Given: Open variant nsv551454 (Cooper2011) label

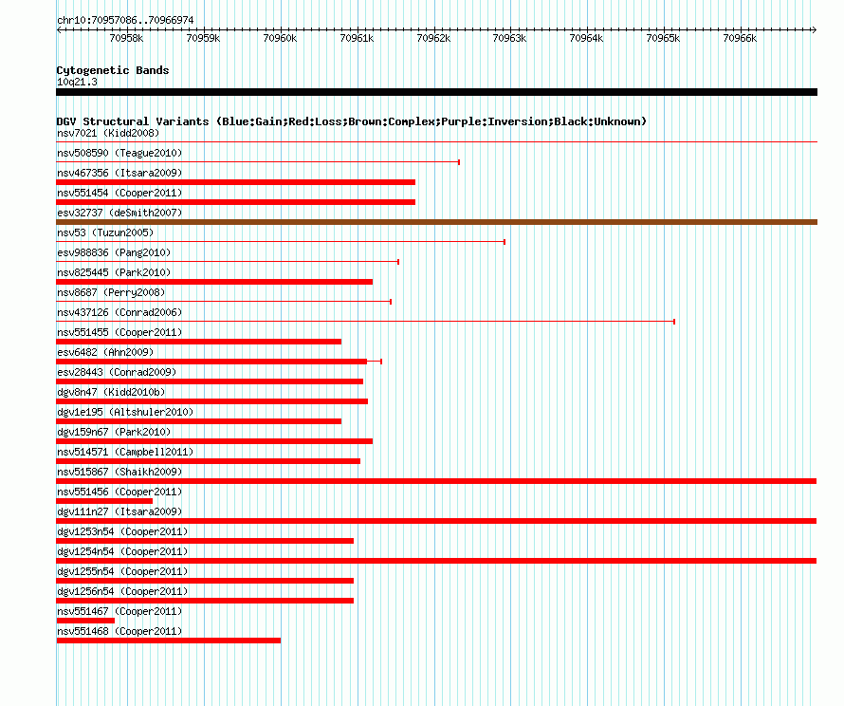Looking at the screenshot, I should coord(119,193).
